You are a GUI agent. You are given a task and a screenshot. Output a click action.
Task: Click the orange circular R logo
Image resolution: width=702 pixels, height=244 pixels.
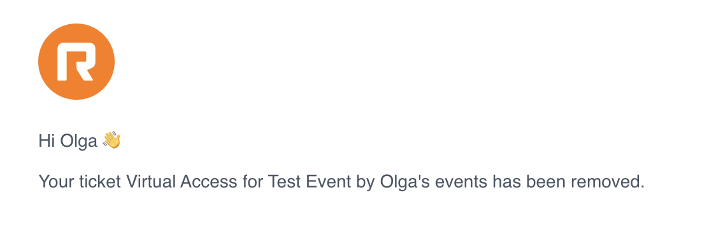point(76,62)
